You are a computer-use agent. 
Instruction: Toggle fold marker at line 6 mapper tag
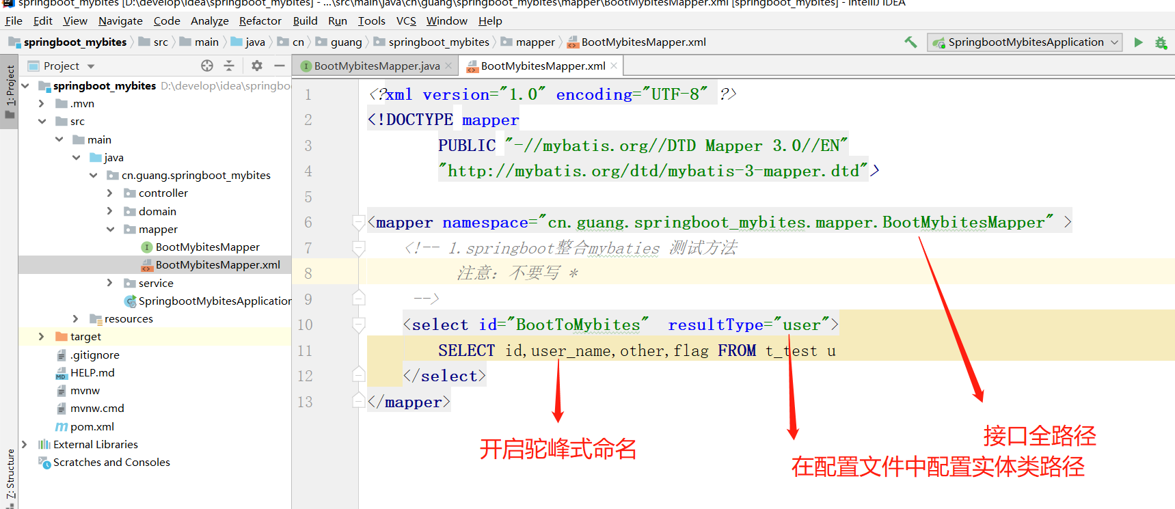[x=358, y=222]
